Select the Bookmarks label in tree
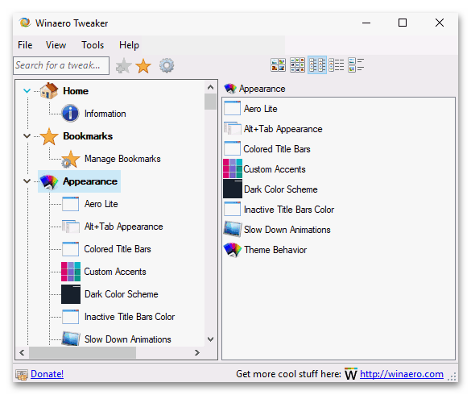This screenshot has width=471, height=395. tap(88, 136)
